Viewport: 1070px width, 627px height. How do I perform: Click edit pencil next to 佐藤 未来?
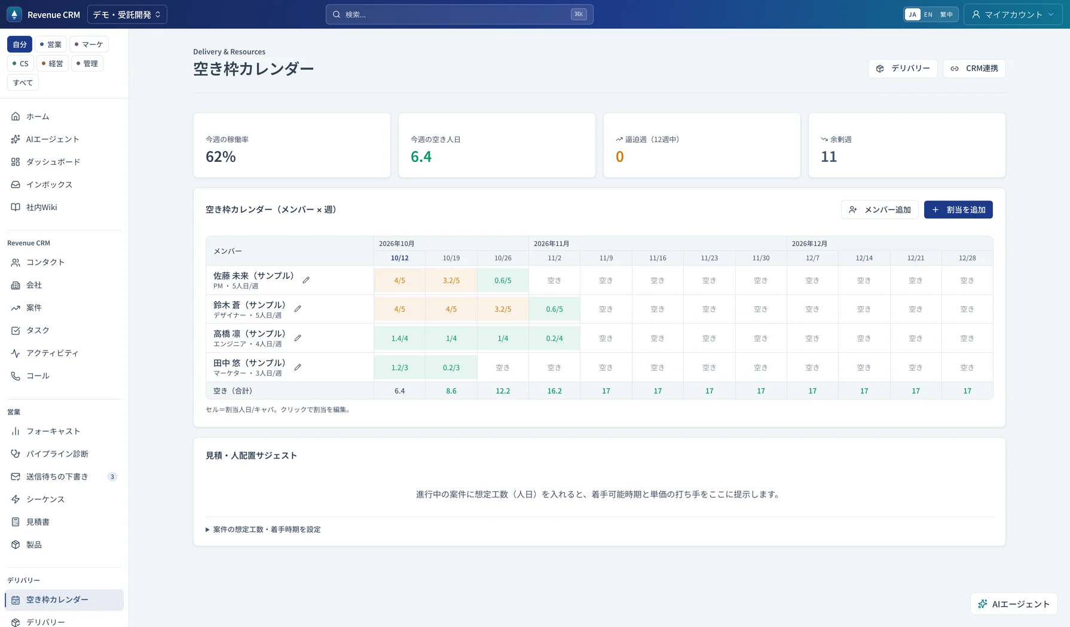[x=306, y=280]
